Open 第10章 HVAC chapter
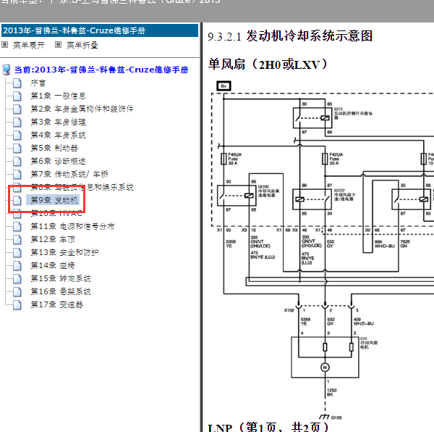The image size is (434, 432). 56,213
